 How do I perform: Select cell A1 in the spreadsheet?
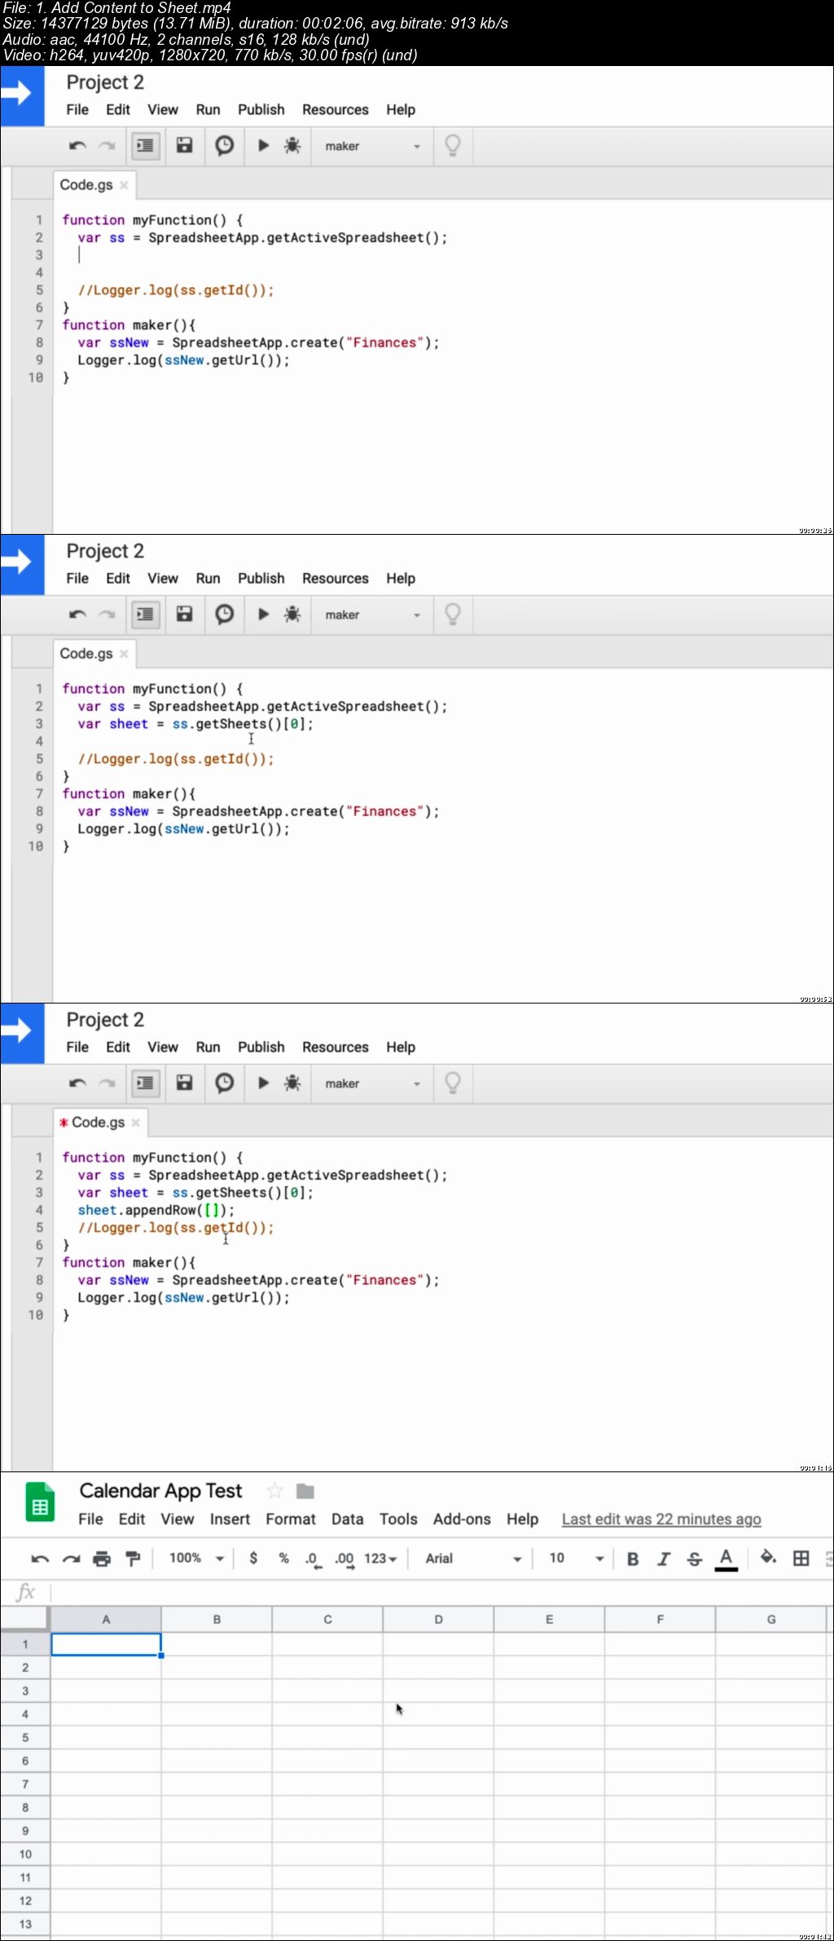click(106, 1644)
